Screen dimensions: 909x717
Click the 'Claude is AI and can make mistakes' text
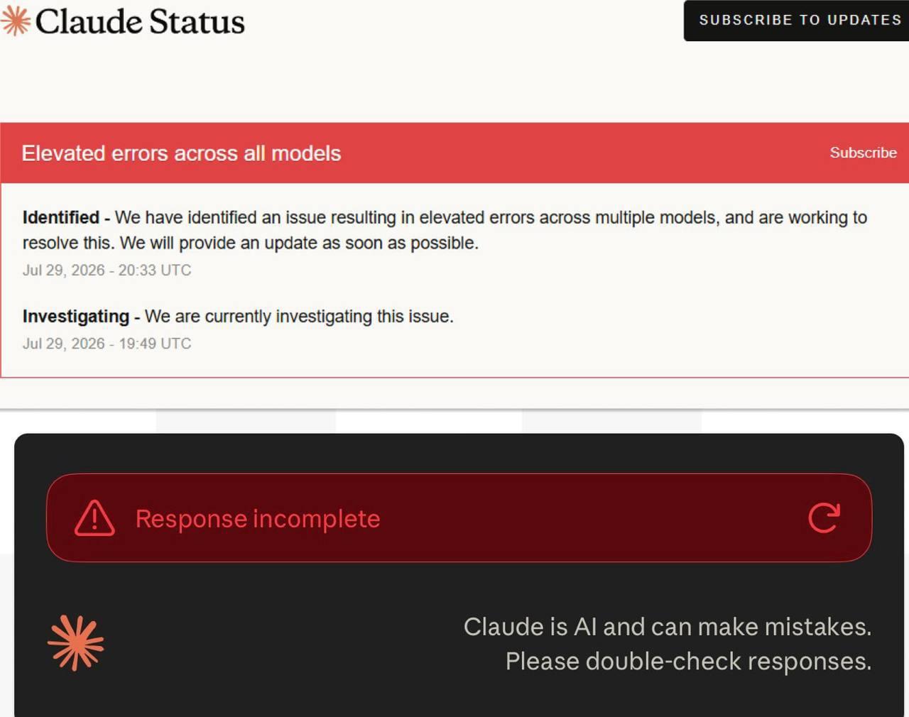[x=667, y=626]
